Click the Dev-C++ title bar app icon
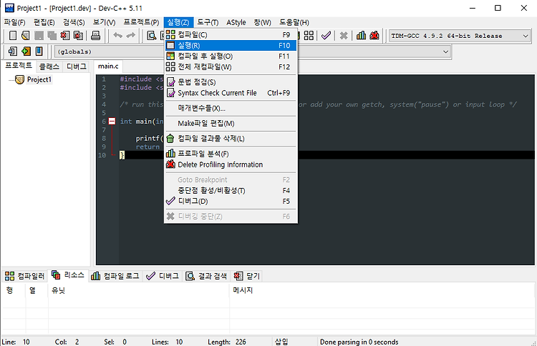 [9, 8]
